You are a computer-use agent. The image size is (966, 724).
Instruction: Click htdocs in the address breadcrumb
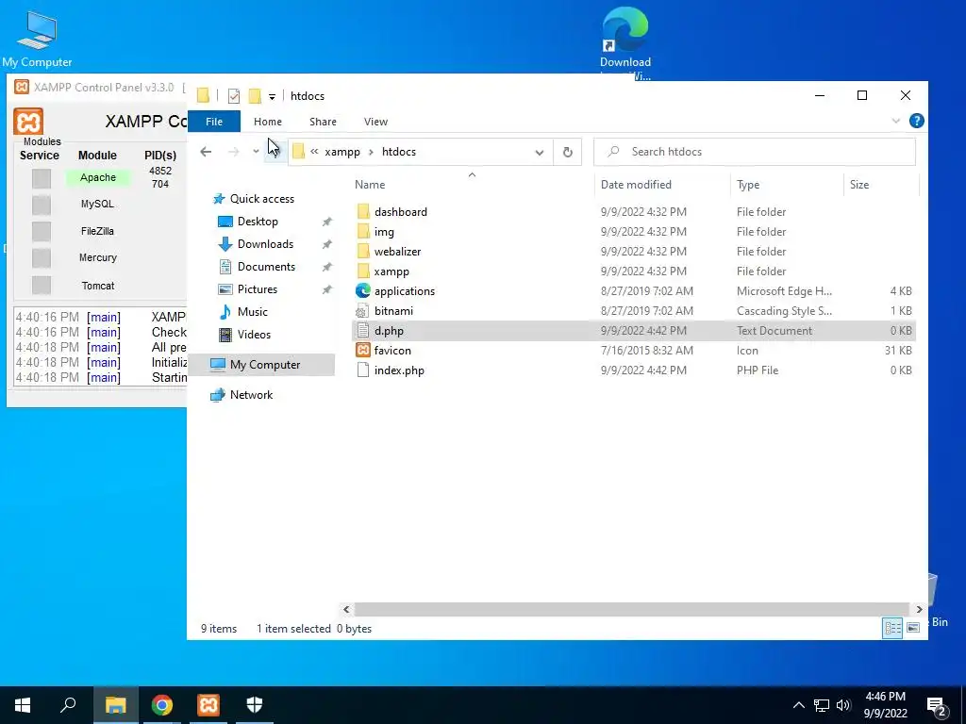point(399,152)
